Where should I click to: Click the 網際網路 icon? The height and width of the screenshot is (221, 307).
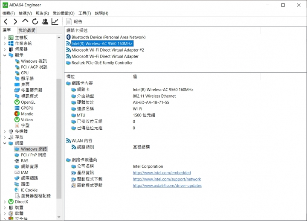[17, 178]
